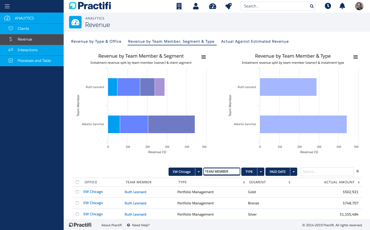Image resolution: width=370 pixels, height=230 pixels.
Task: Open the Practifi search magnifier icon
Action: pos(311,6)
